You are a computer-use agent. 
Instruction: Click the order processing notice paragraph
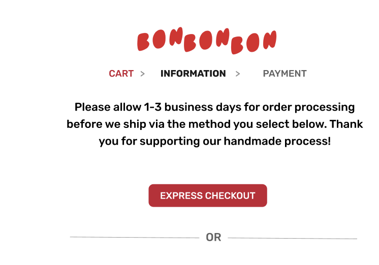(214, 124)
